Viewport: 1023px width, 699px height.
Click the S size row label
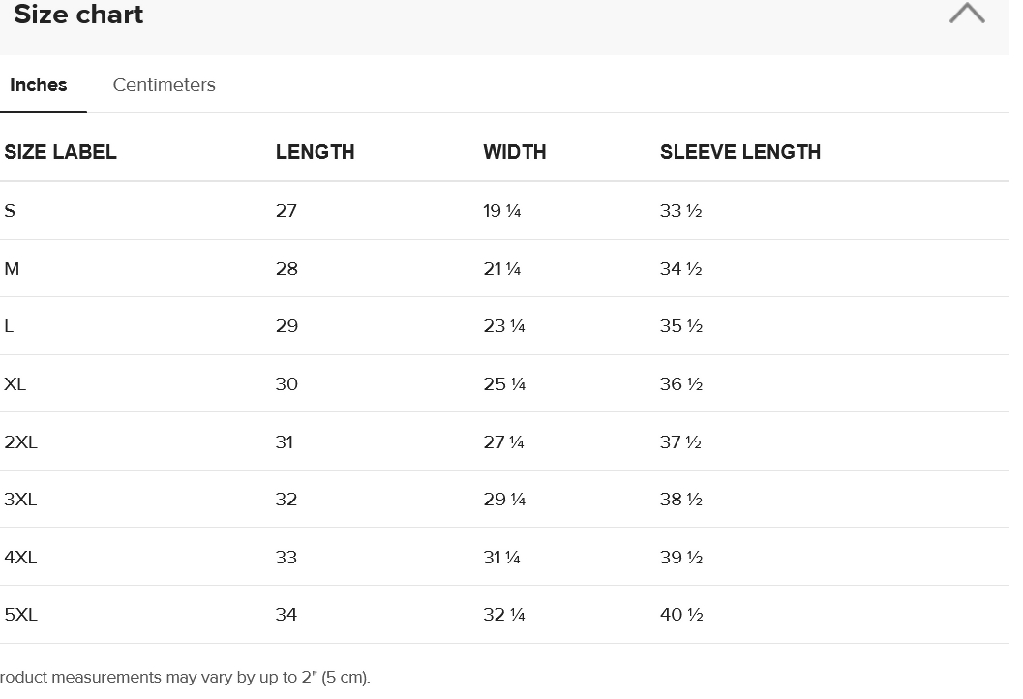10,211
